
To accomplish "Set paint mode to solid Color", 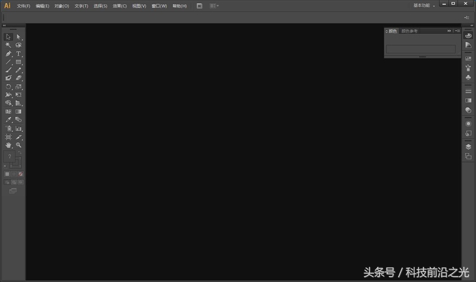I will [7, 174].
